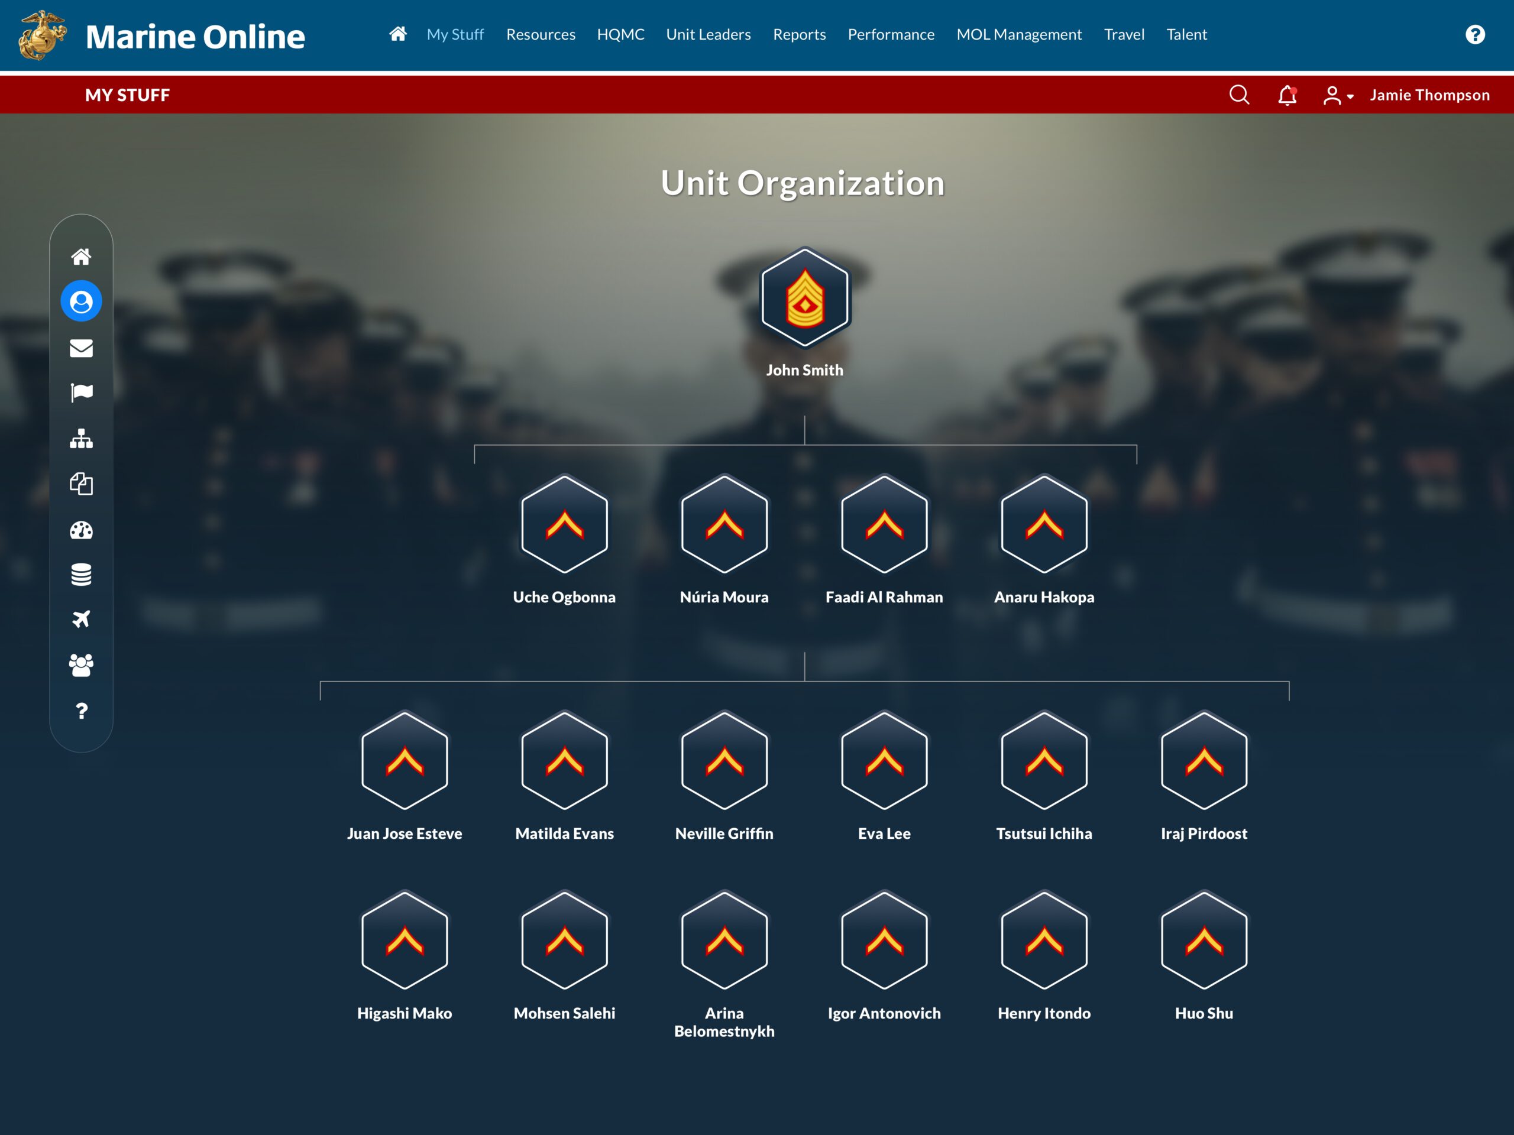Click the Marine Online title

coord(195,36)
